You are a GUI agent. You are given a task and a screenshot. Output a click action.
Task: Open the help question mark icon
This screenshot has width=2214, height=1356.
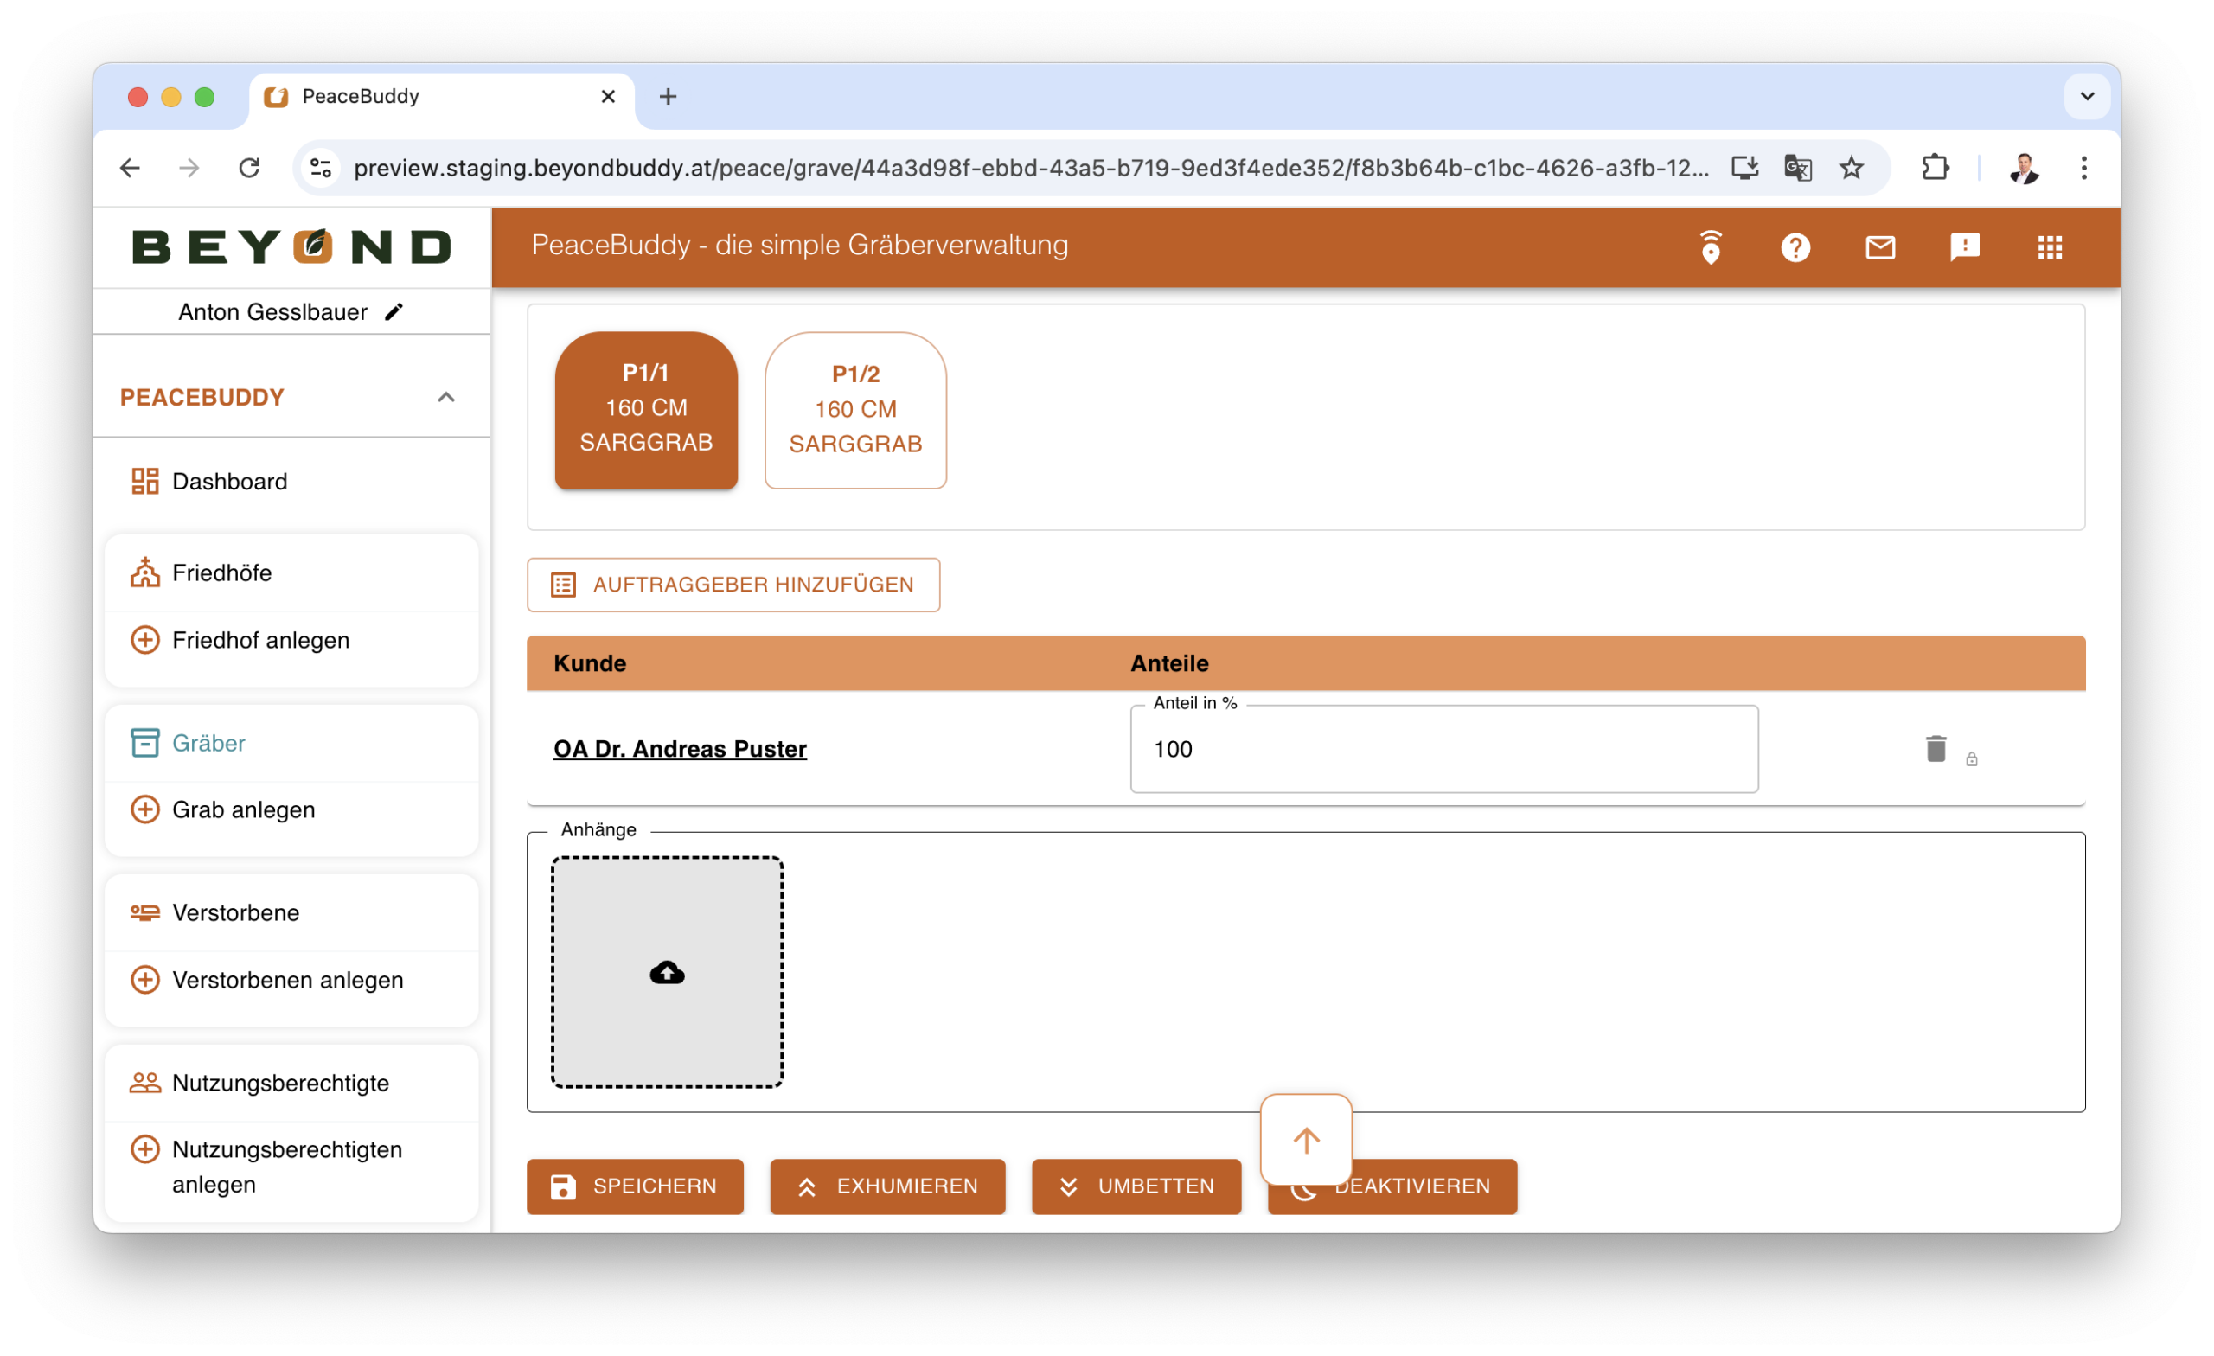(1795, 247)
